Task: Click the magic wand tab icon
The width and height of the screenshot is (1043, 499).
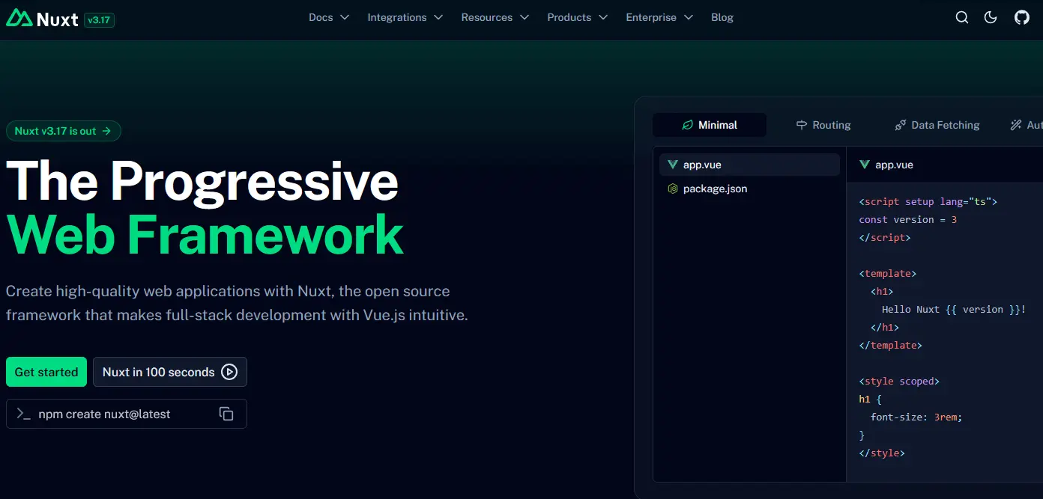Action: pos(1016,125)
